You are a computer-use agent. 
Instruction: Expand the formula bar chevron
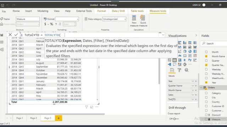point(163,35)
